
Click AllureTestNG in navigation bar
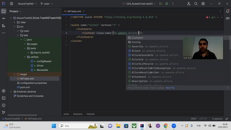pyautogui.click(x=11, y=119)
